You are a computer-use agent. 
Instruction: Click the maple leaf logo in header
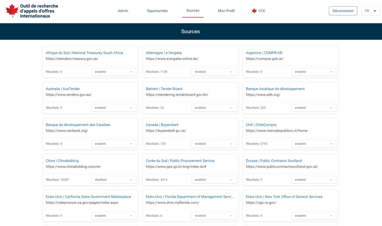tap(12, 11)
